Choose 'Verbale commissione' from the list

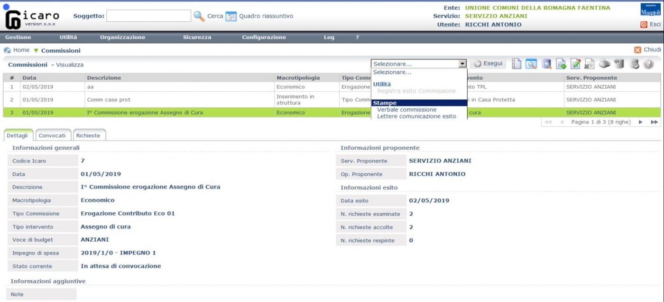tap(406, 110)
